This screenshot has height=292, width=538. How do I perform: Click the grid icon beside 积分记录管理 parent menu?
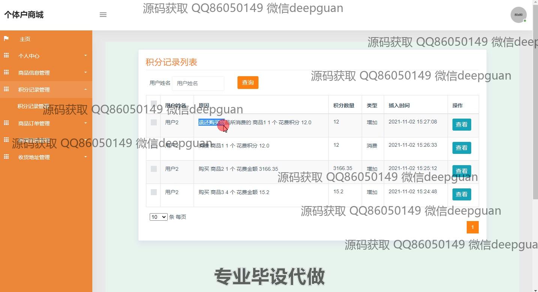coord(6,89)
